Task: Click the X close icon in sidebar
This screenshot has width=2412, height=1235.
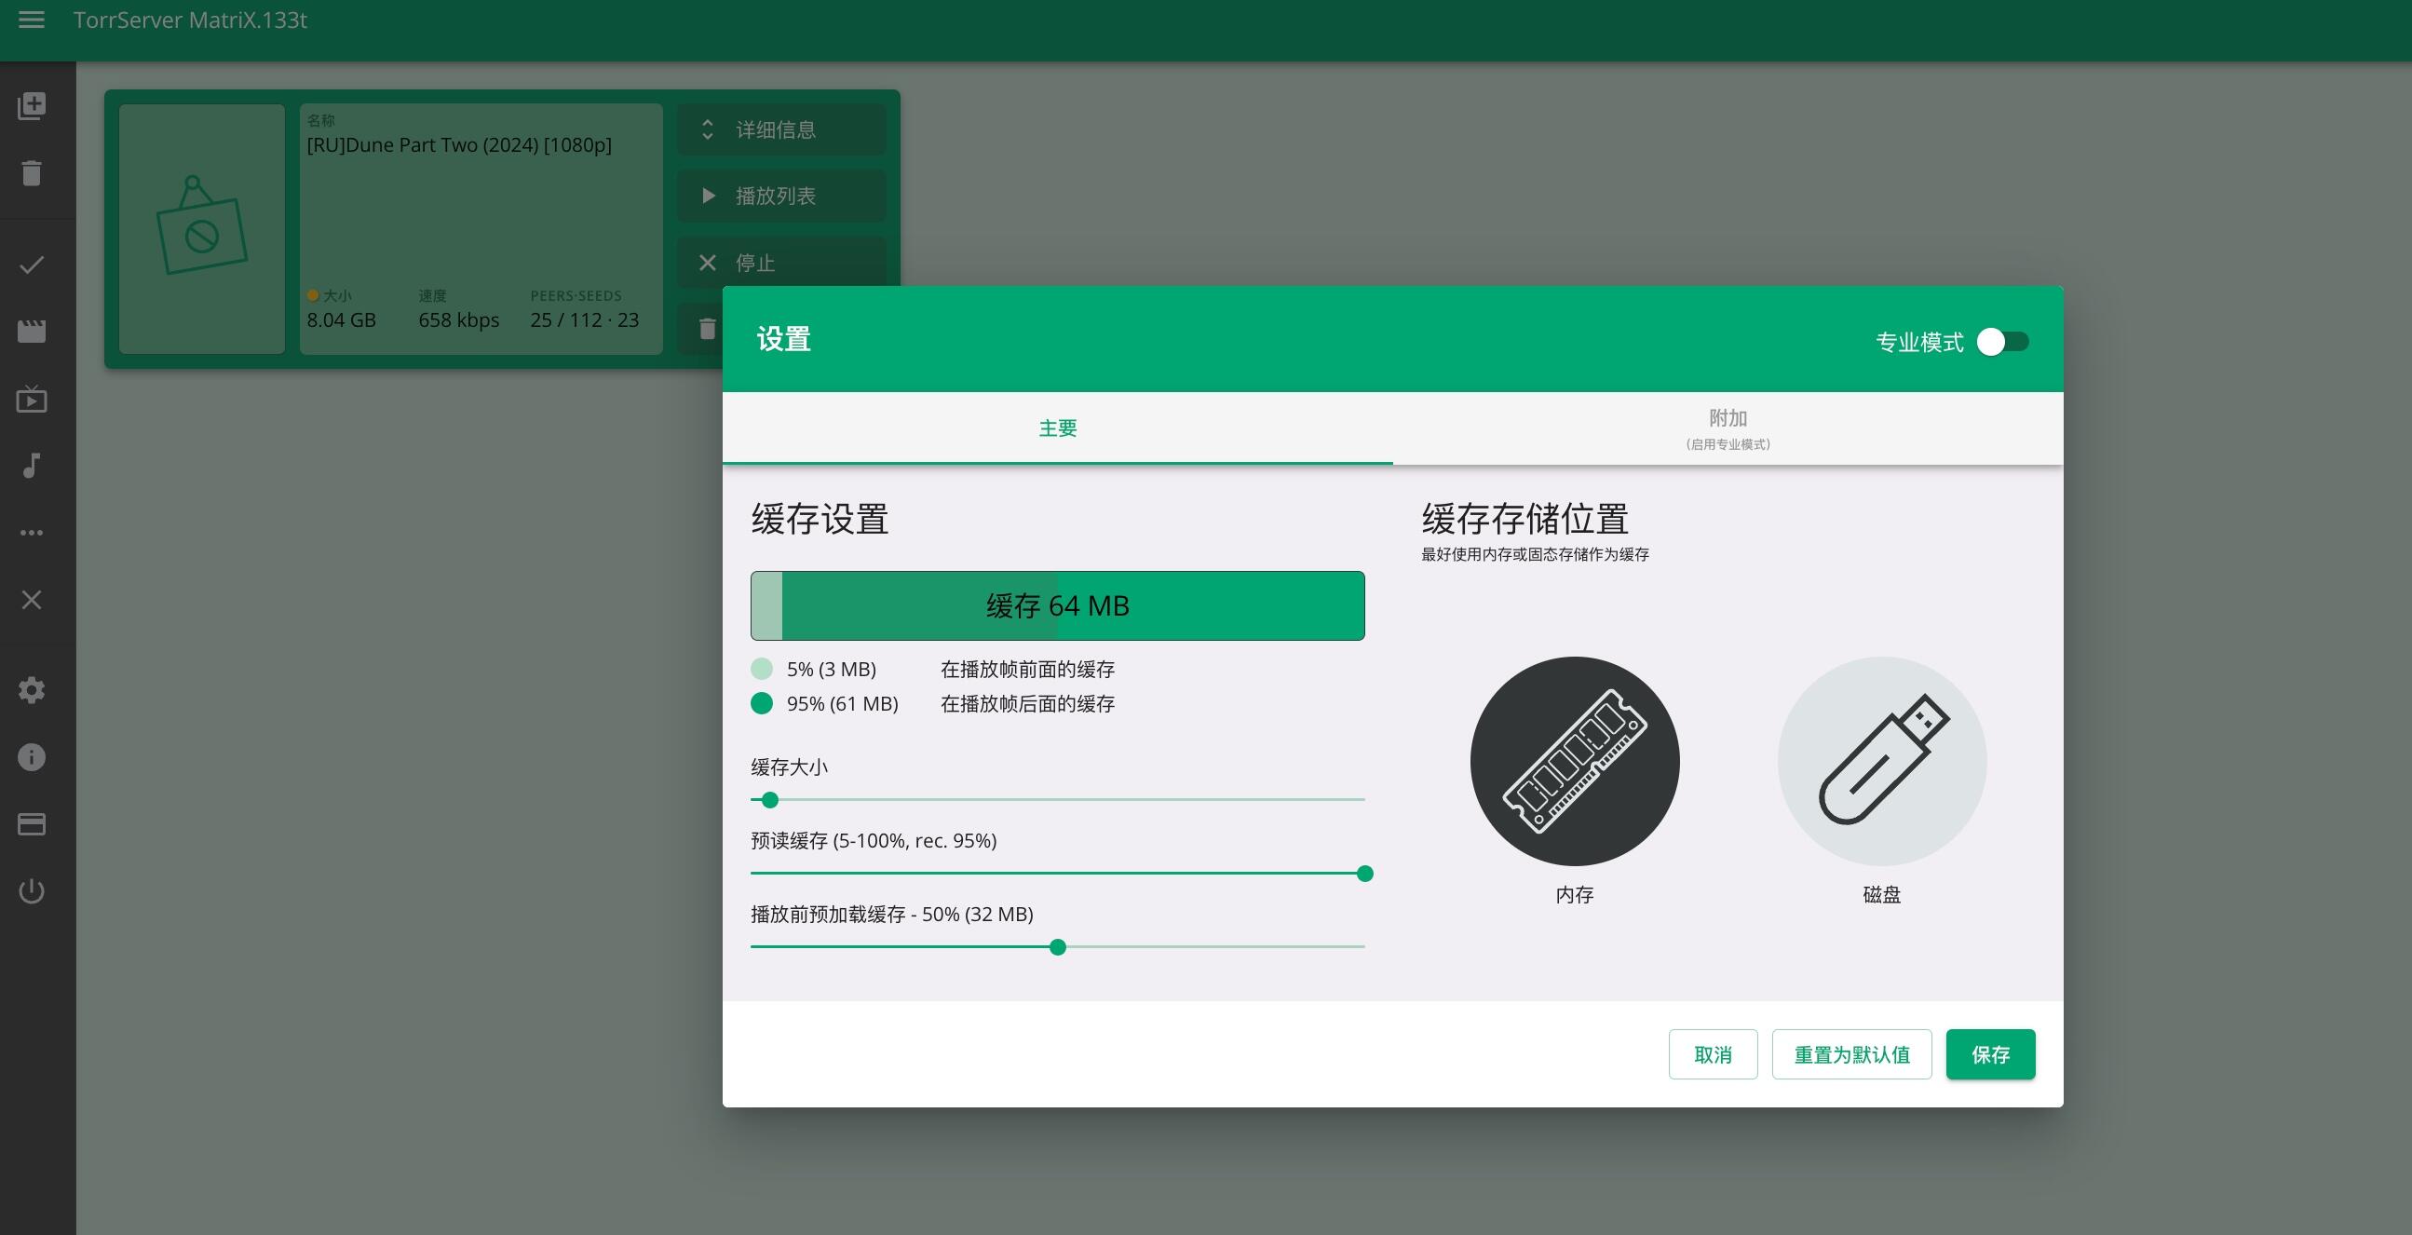Action: point(32,600)
